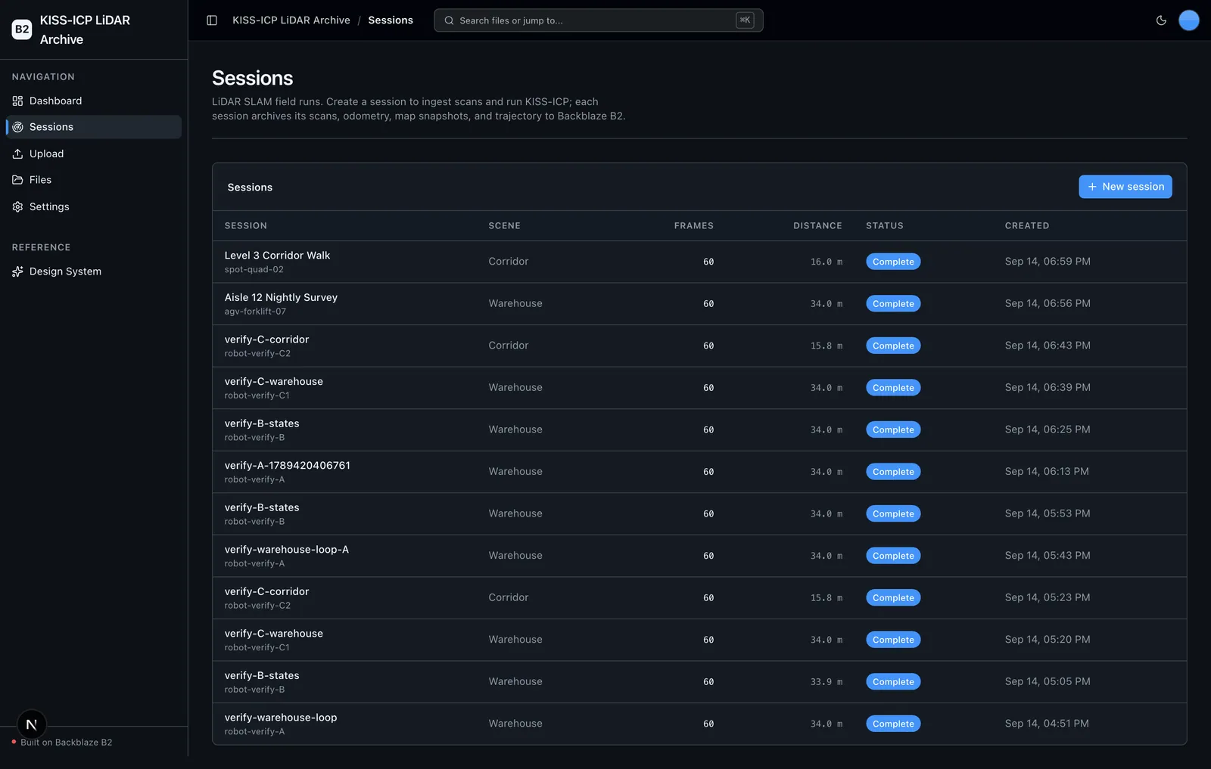
Task: Click the robot-verify-A label under verify-A-1789420406761
Action: point(255,479)
